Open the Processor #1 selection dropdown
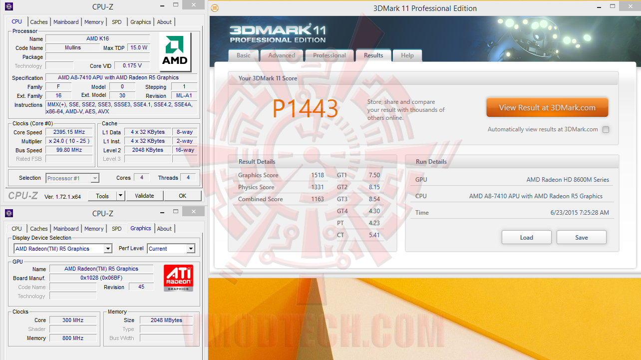The image size is (641, 360). tap(72, 178)
